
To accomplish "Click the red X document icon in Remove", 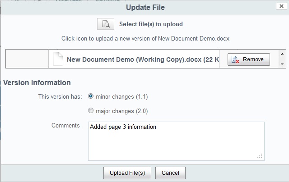I will pos(235,59).
